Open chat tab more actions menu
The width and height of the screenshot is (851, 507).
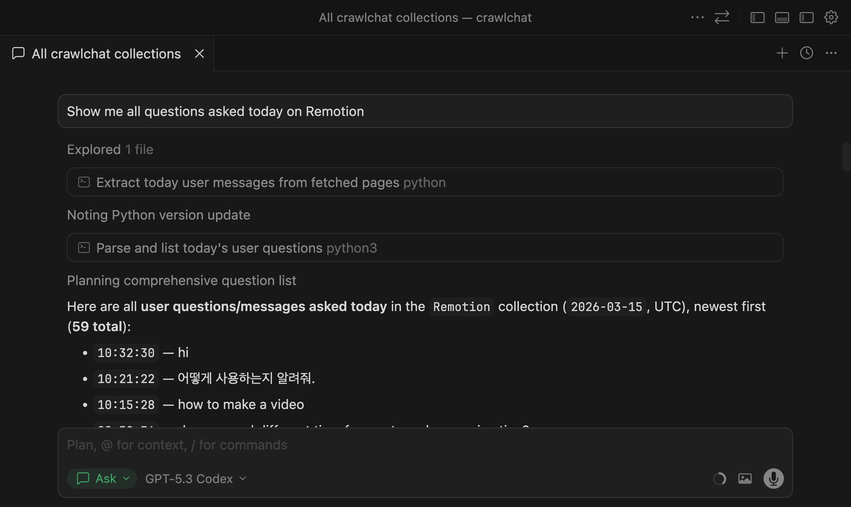831,53
